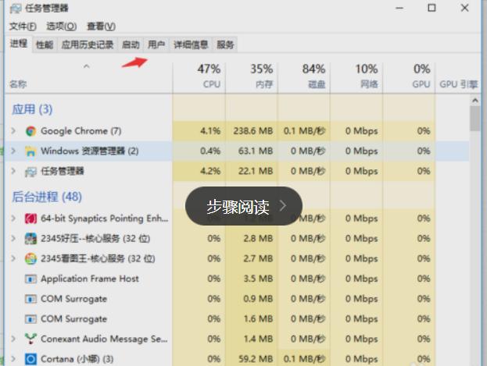The height and width of the screenshot is (366, 487).
Task: Select the Cortana (小娜) icon
Action: coord(30,359)
